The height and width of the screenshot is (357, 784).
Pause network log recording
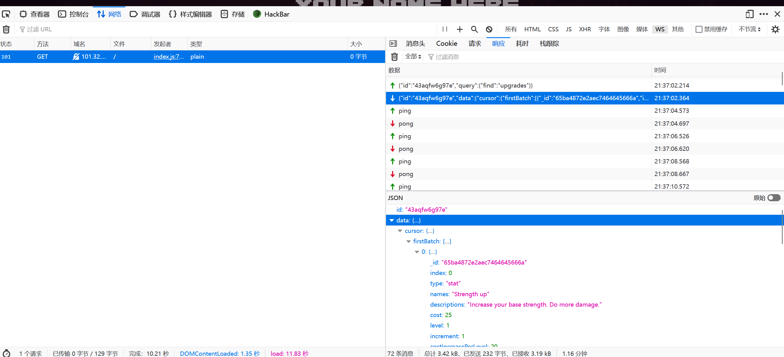[445, 29]
